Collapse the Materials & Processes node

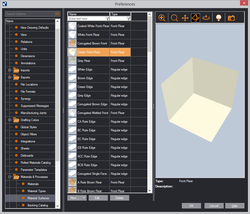pos(9,177)
